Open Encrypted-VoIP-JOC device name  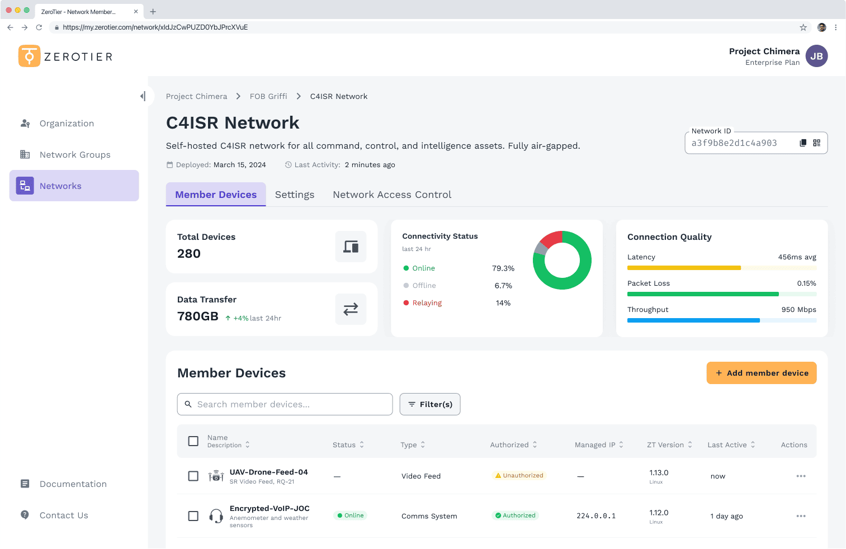click(270, 509)
